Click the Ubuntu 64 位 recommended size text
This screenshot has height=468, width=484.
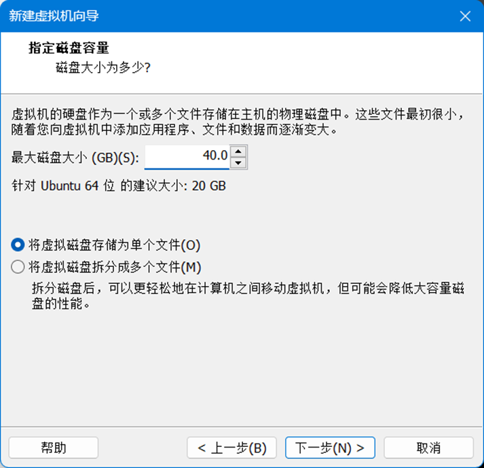click(x=119, y=186)
